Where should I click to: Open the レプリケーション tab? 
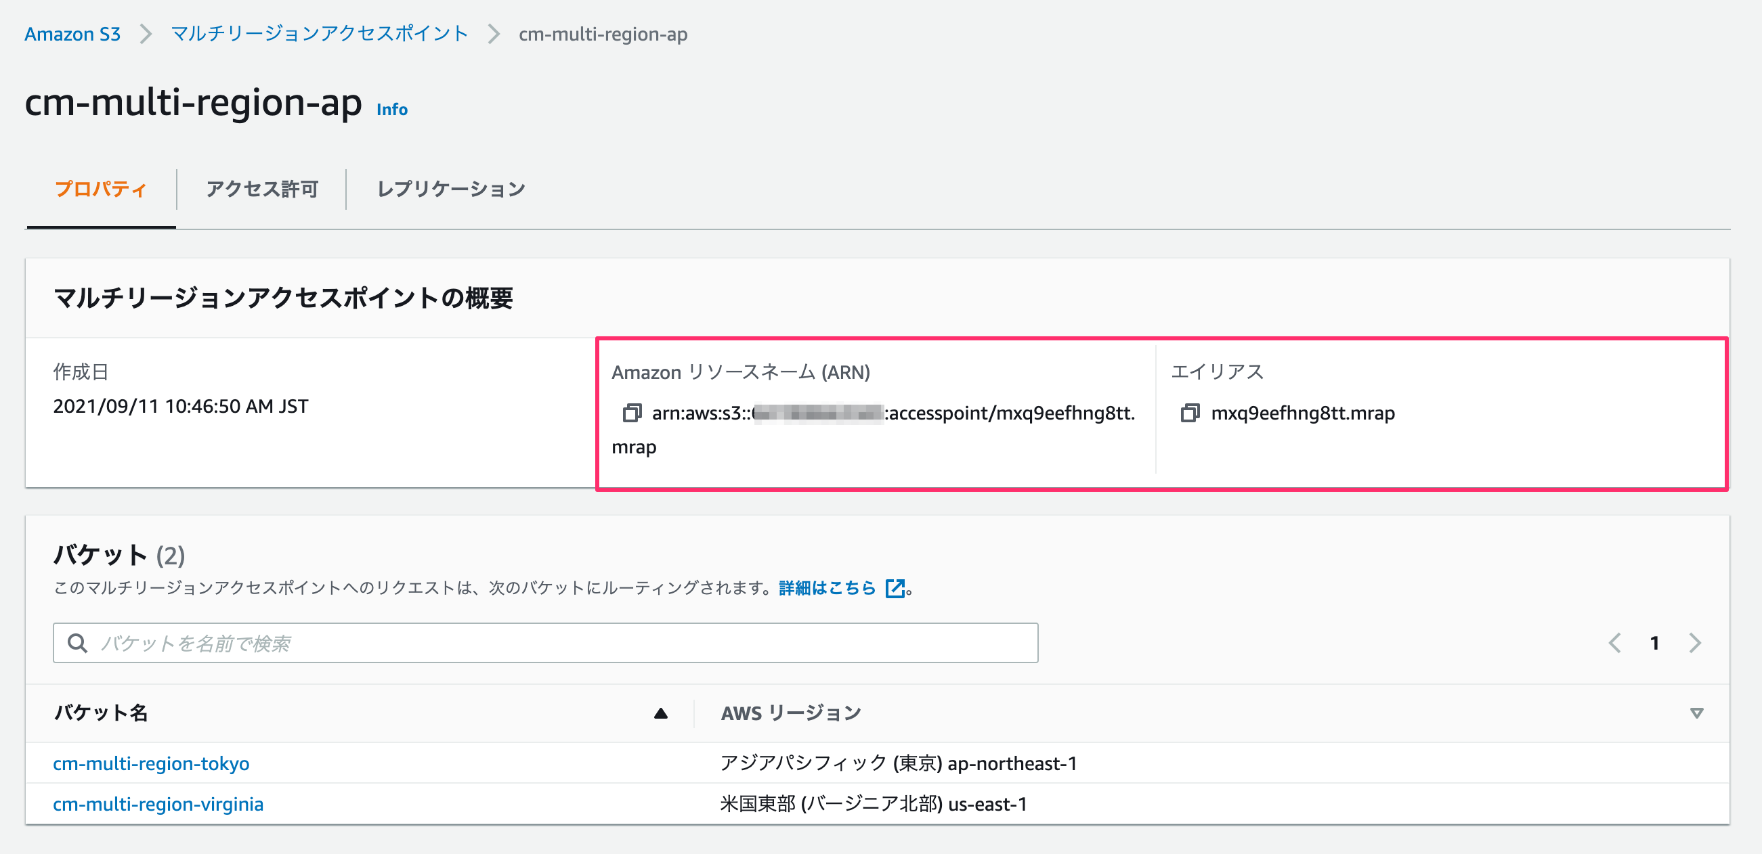point(451,189)
